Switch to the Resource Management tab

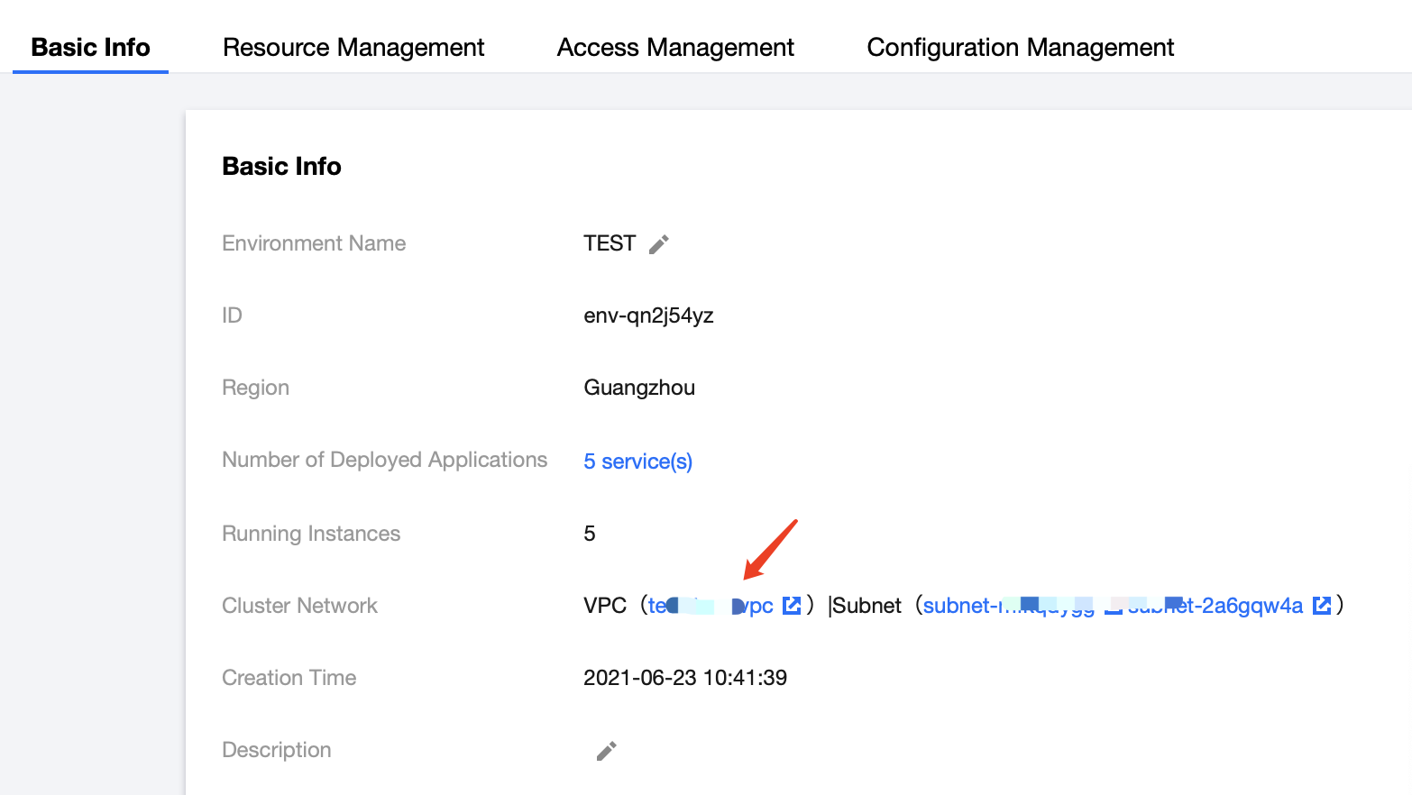[353, 48]
